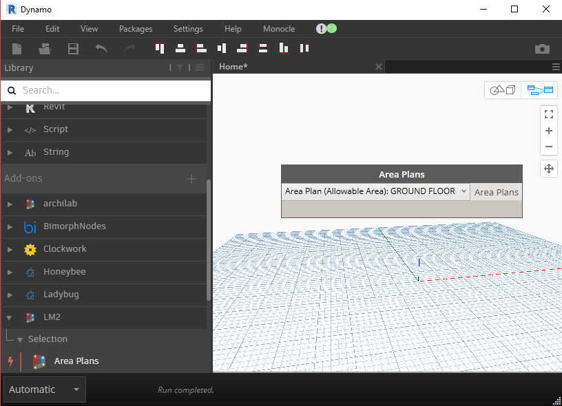
Task: Open the Automatic run mode dropdown
Action: pos(43,389)
